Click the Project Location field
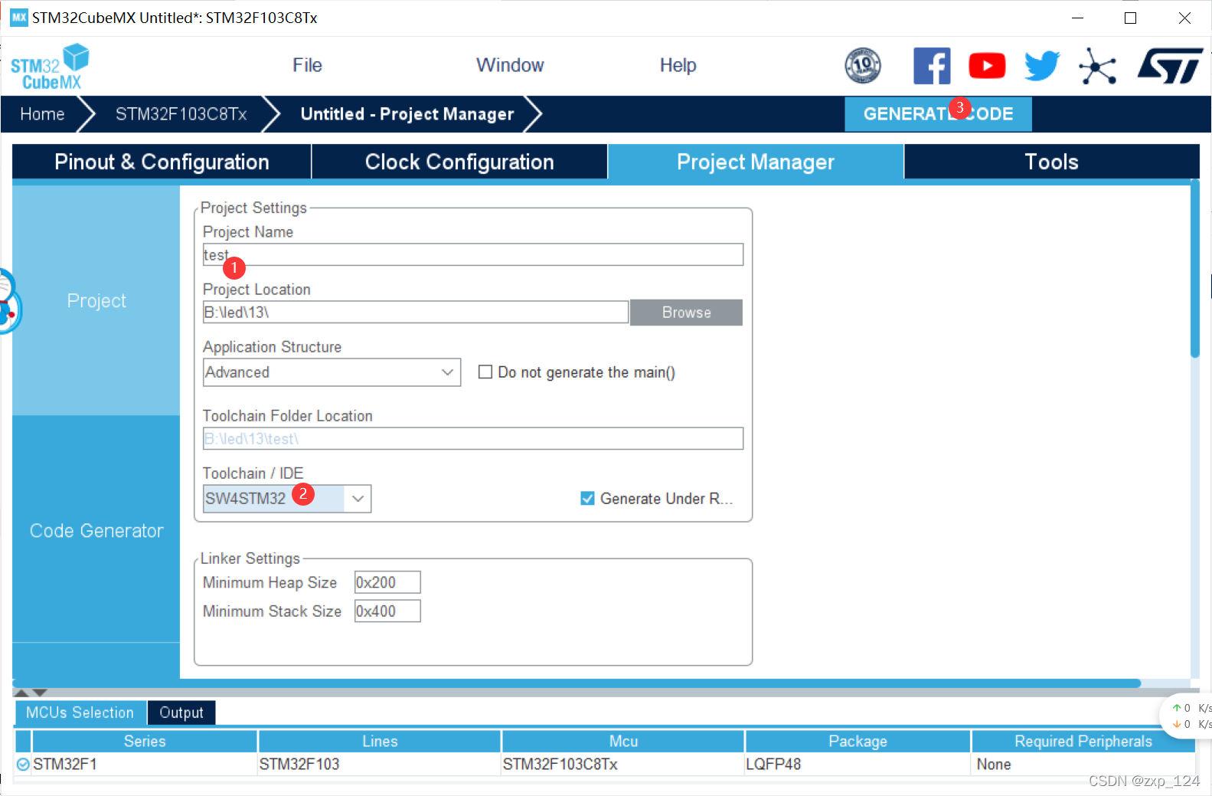Screen dimensions: 1212x796 416,313
